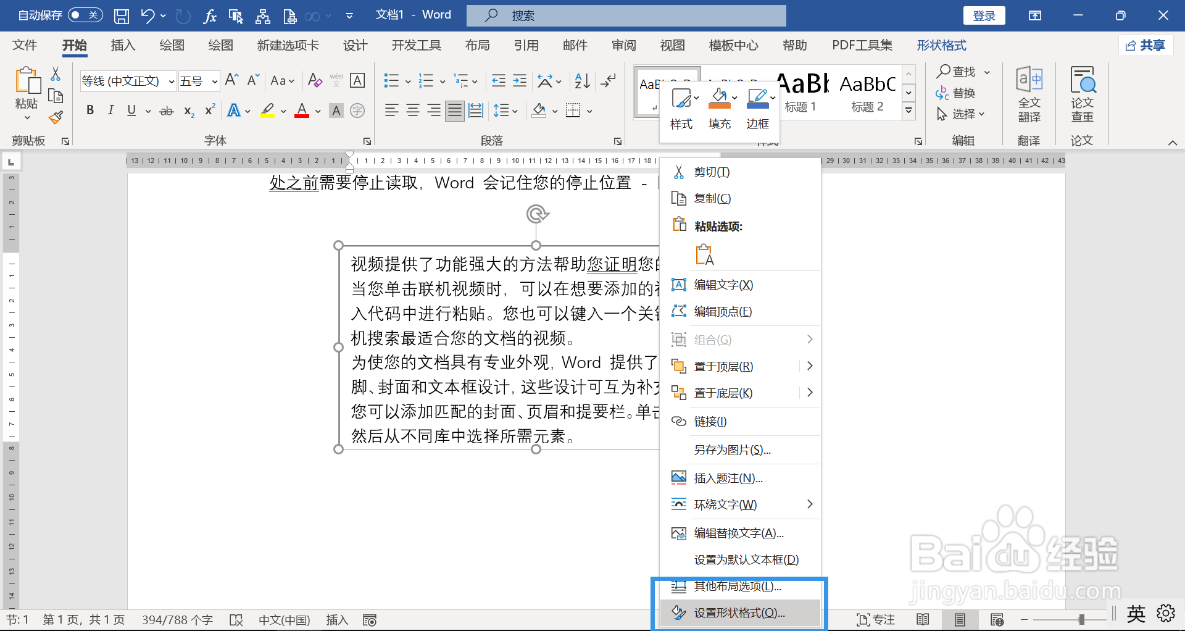This screenshot has height=631, width=1185.
Task: Toggle Bold formatting
Action: click(x=90, y=111)
